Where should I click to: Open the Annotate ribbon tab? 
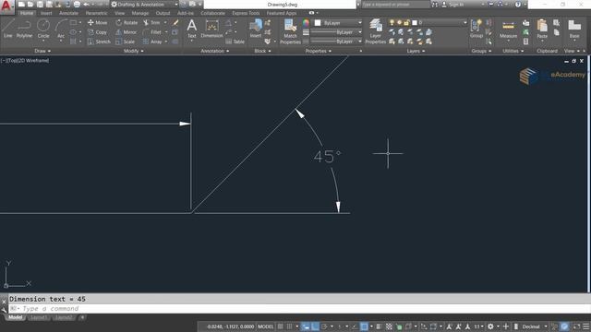68,13
